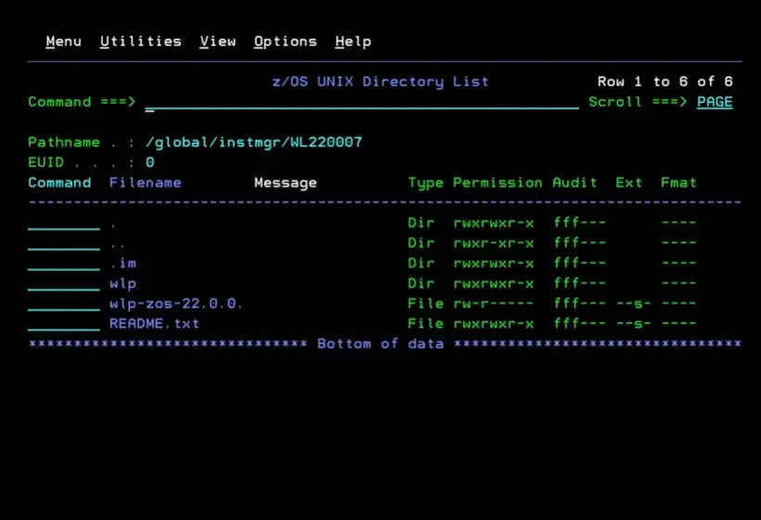The image size is (761, 520).
Task: Click the command field beside README.txt
Action: (64, 324)
